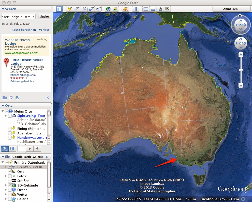Expand the Sightseeing-Tour folder
The height and width of the screenshot is (202, 252).
(6, 116)
